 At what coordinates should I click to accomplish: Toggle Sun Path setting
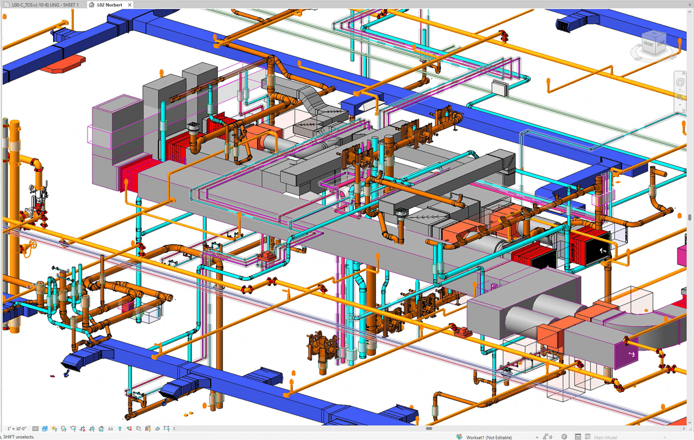(54, 429)
